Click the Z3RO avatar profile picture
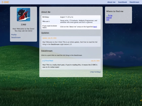Viewport: 142px width, 106px height. pyautogui.click(x=24, y=14)
